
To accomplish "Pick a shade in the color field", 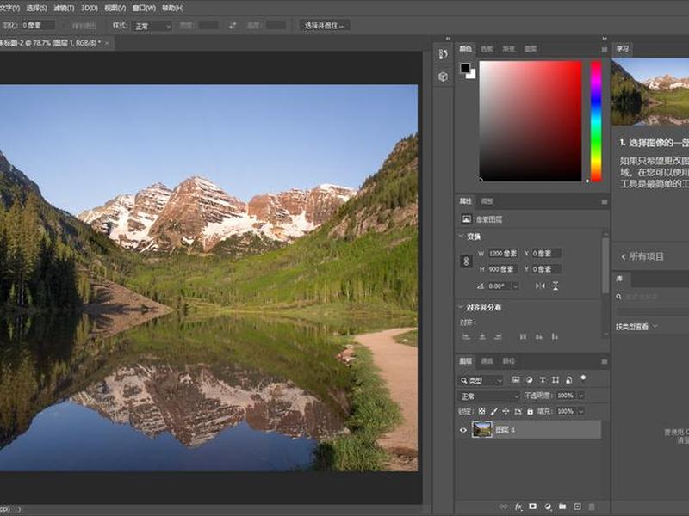I will point(531,120).
